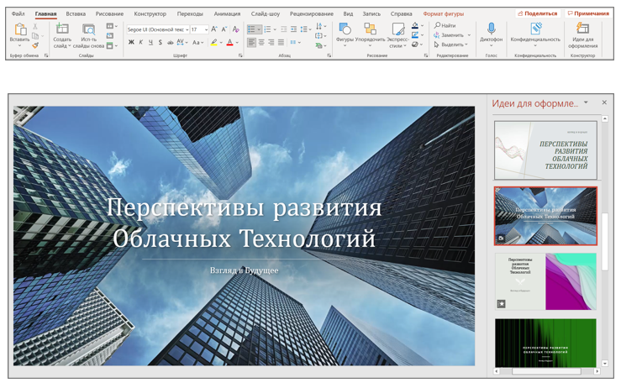621x388 pixels.
Task: Close the Идеи для оформления pane
Action: (x=604, y=102)
